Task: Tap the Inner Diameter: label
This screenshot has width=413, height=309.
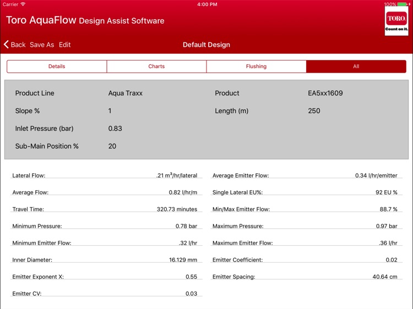Action: 32,260
